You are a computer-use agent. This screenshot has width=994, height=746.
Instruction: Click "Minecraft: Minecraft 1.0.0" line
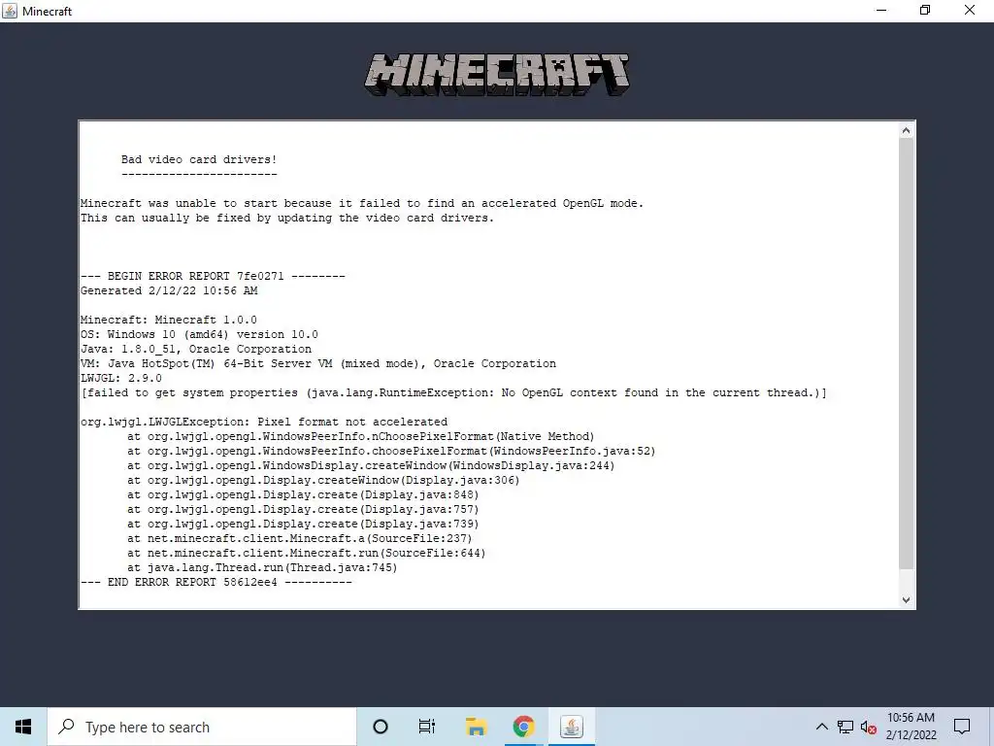click(169, 321)
